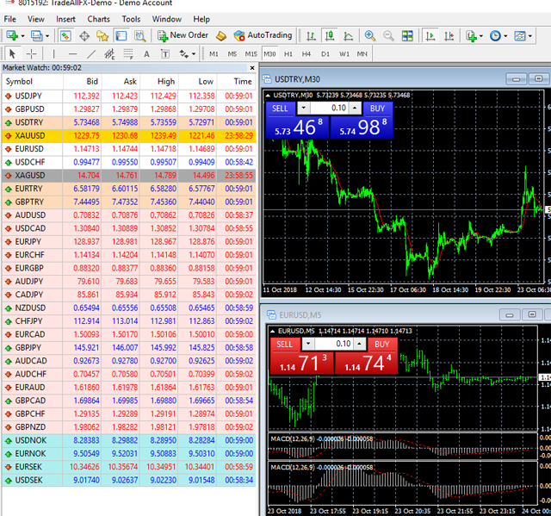This screenshot has width=551, height=516.
Task: Open the Profiles icon
Action: coord(36,35)
